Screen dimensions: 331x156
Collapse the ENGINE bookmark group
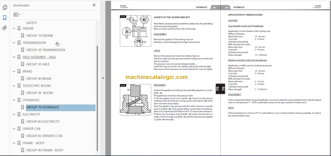coord(14,28)
